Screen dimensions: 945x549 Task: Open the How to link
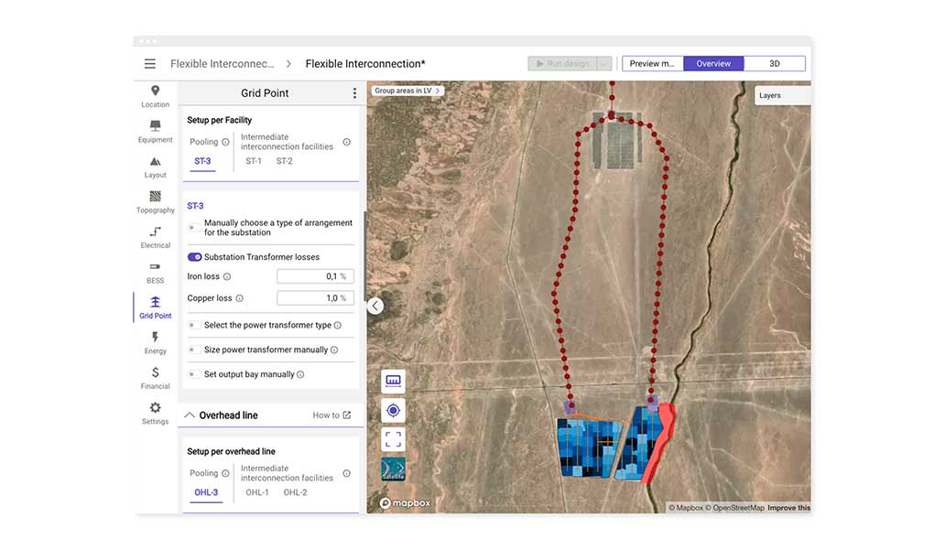click(x=331, y=415)
